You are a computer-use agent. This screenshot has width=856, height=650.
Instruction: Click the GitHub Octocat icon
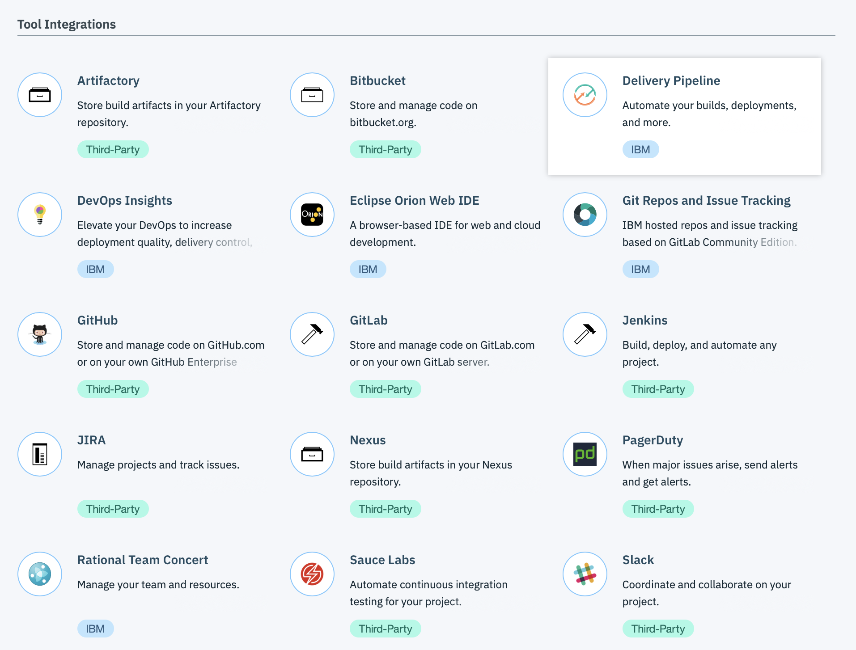(40, 334)
